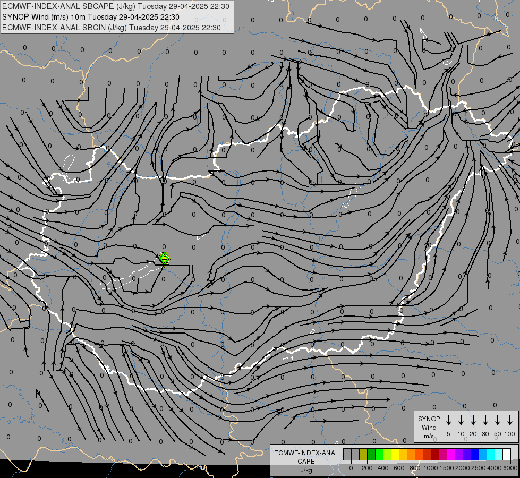
Task: Click the '2500' CAPE scale label
Action: pos(479,468)
